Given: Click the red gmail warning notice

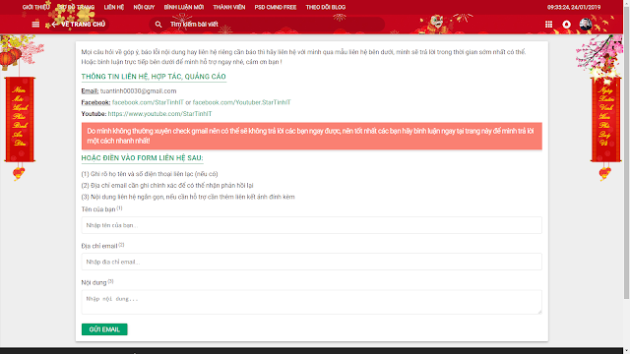Looking at the screenshot, I should tap(311, 136).
